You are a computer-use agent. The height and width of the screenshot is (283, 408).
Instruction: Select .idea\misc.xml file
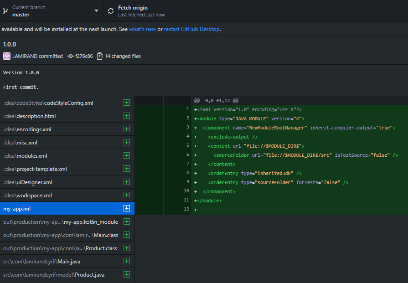click(67, 143)
